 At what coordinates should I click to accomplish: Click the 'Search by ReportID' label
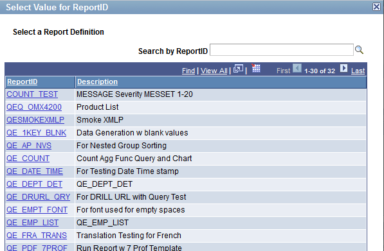[173, 51]
